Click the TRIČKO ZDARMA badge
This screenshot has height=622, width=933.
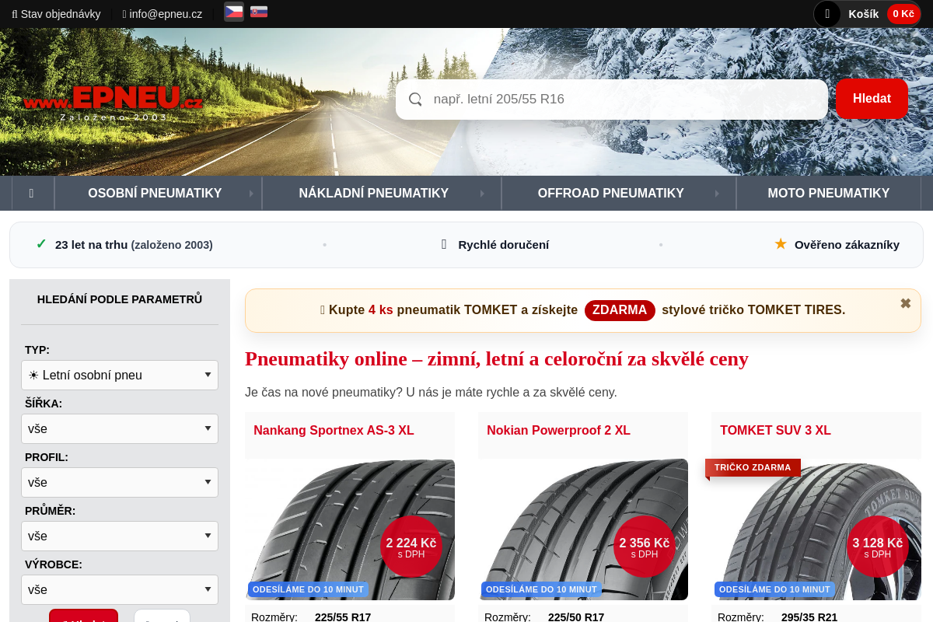pos(753,467)
